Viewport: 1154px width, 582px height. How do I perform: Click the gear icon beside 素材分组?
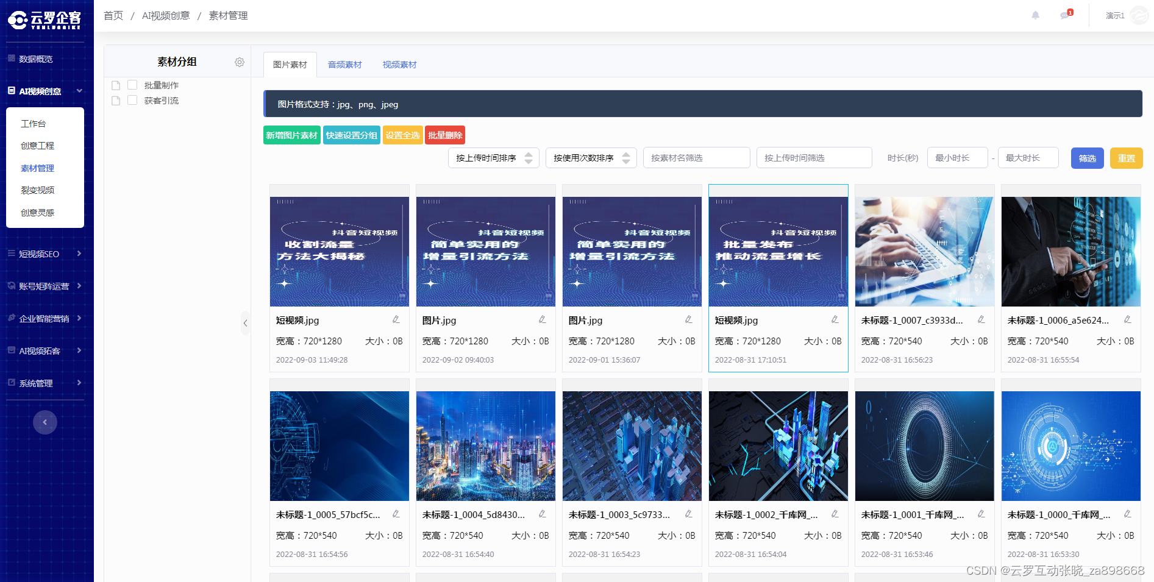pyautogui.click(x=240, y=62)
